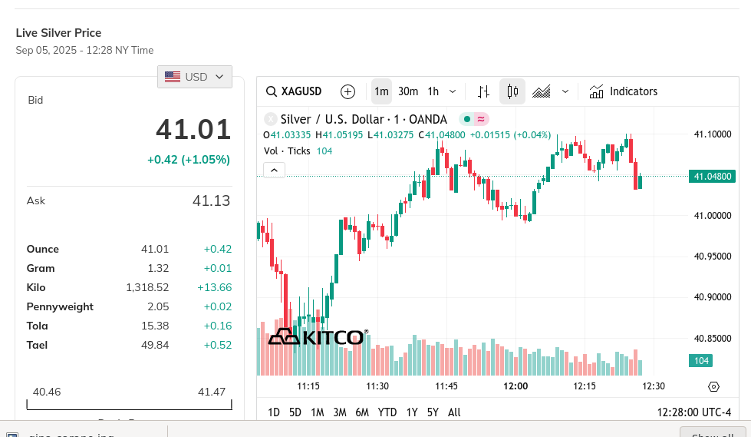Select the Bars chart style icon
The width and height of the screenshot is (751, 437).
(x=484, y=91)
